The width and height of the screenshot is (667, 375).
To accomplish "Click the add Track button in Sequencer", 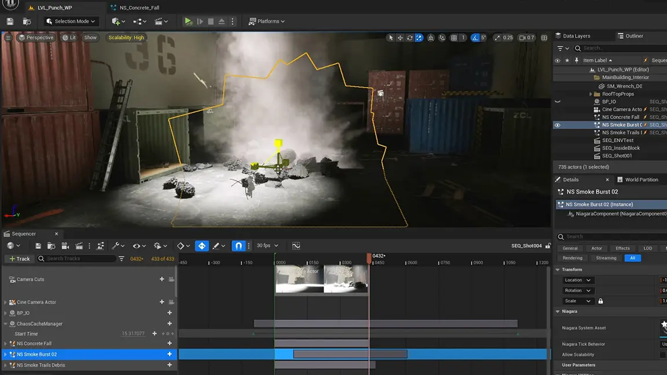I will (x=19, y=259).
